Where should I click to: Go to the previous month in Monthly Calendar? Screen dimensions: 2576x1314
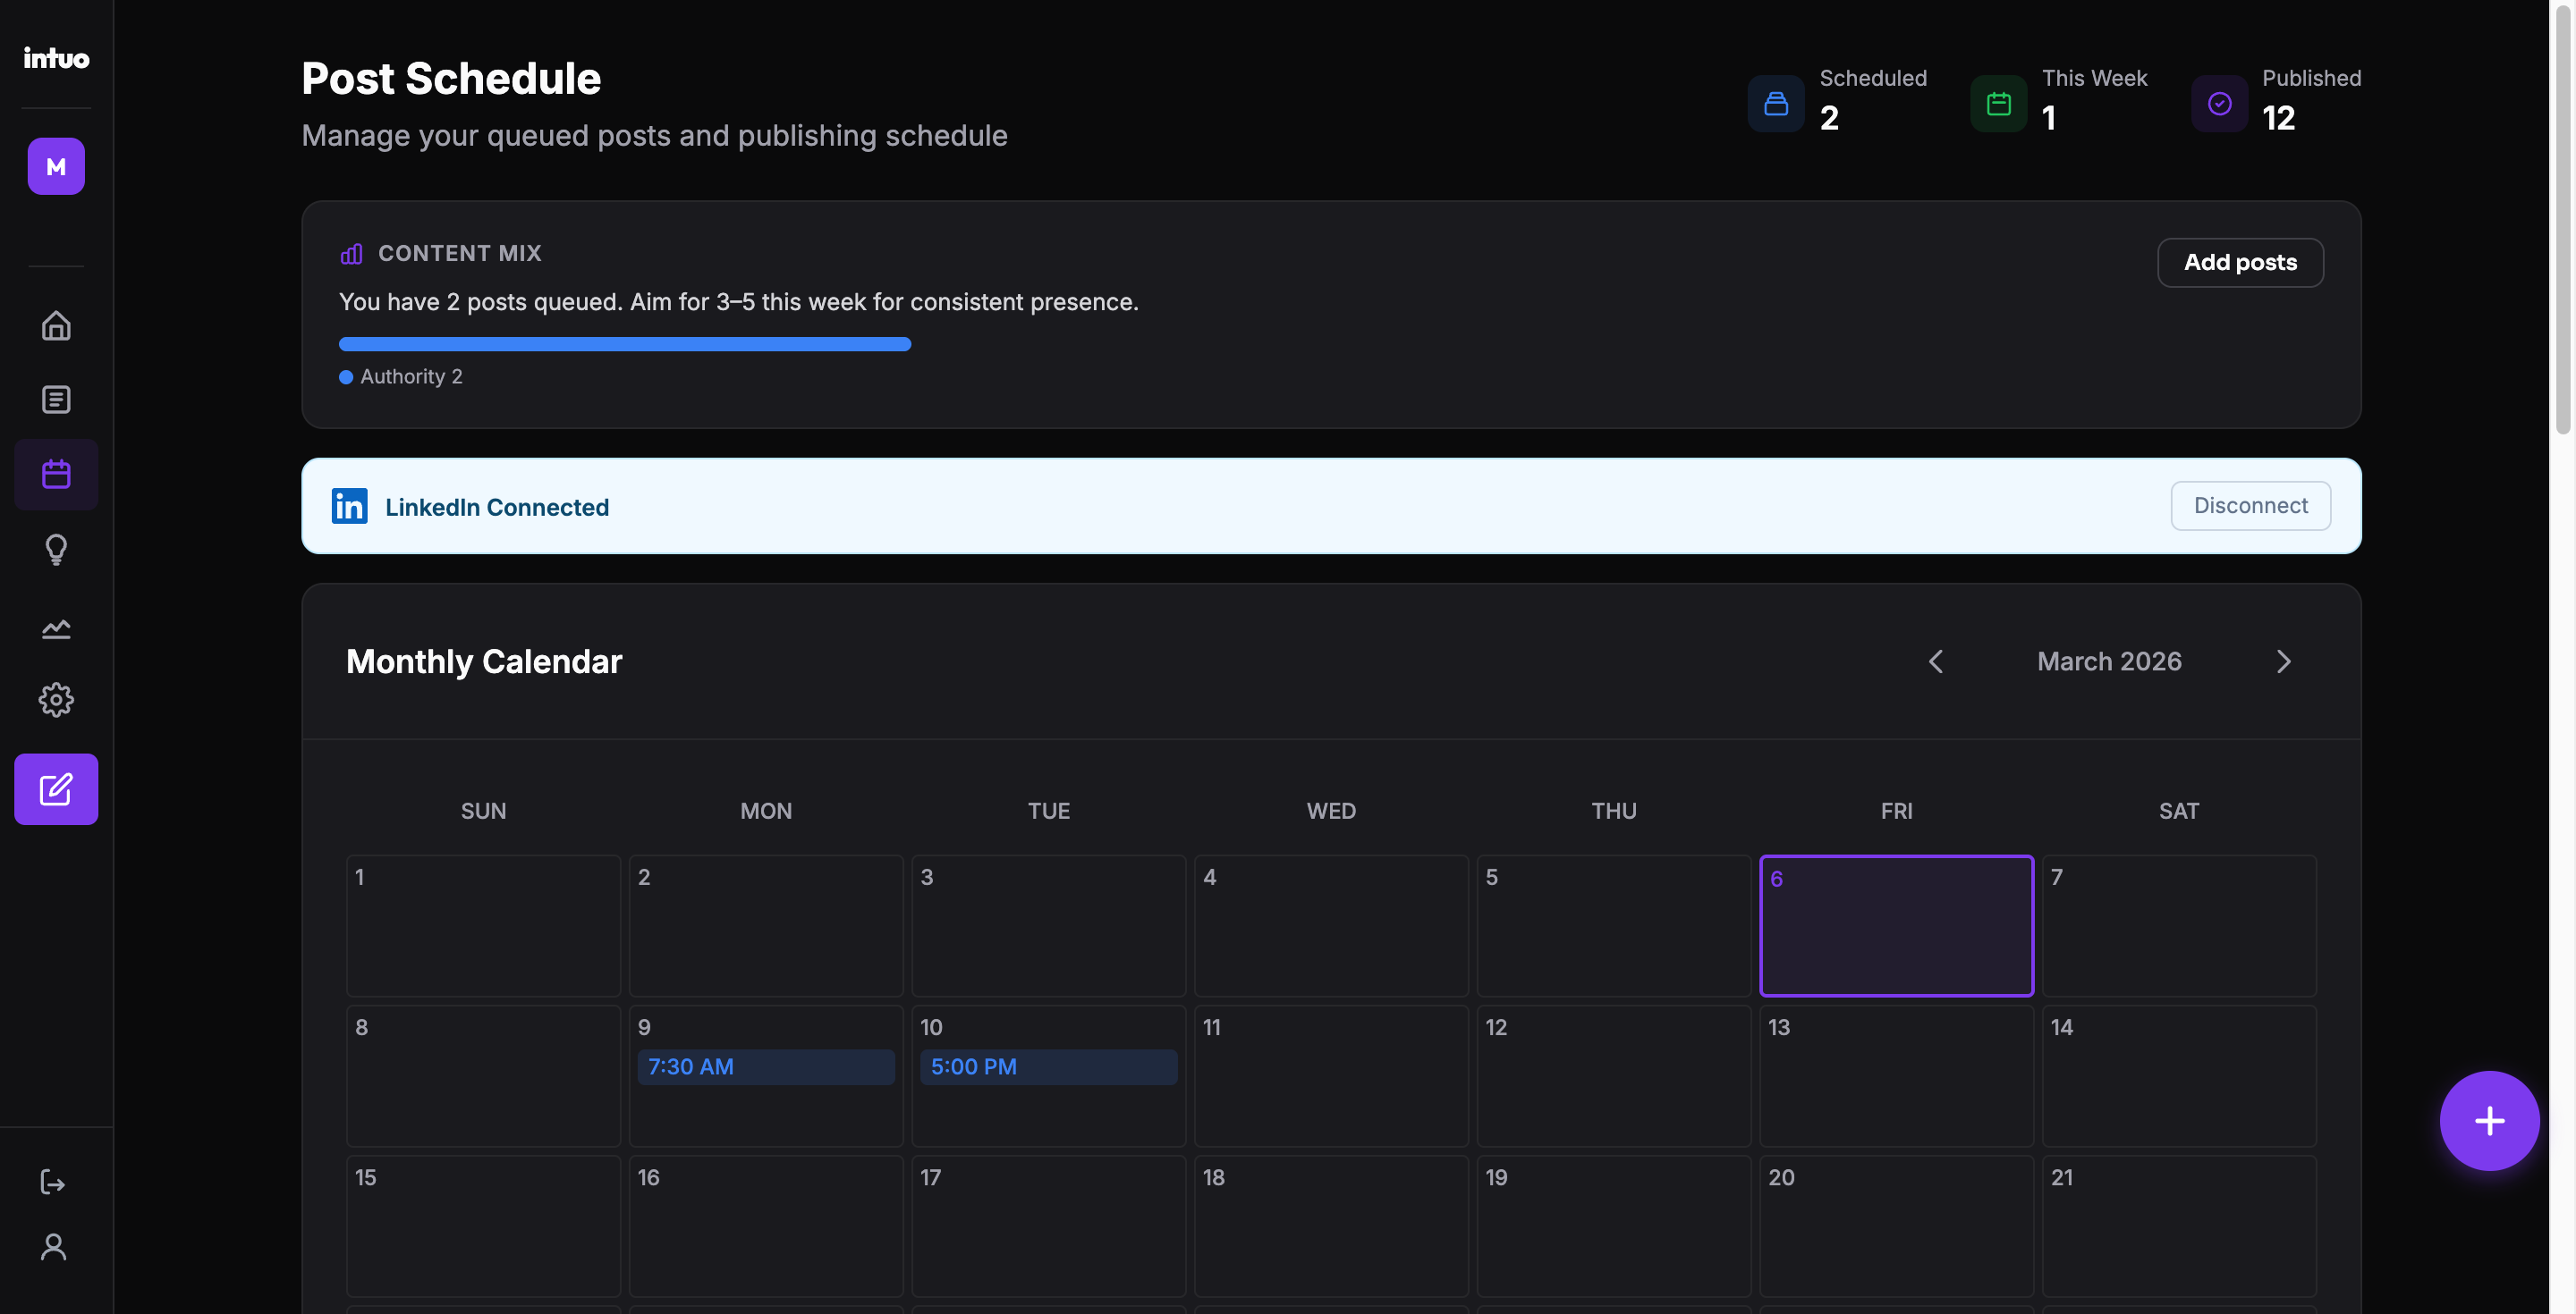[1936, 661]
